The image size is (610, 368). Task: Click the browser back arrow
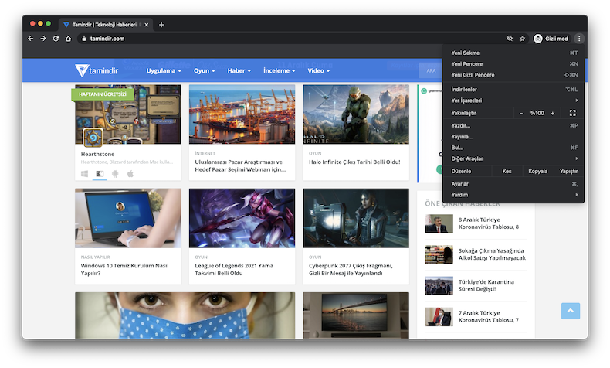tap(31, 39)
